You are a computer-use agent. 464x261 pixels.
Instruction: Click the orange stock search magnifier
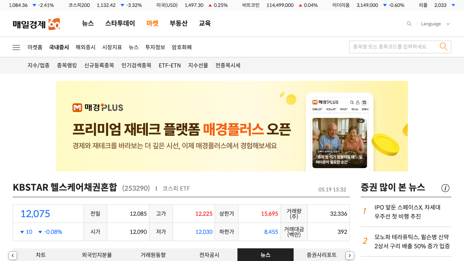443,47
